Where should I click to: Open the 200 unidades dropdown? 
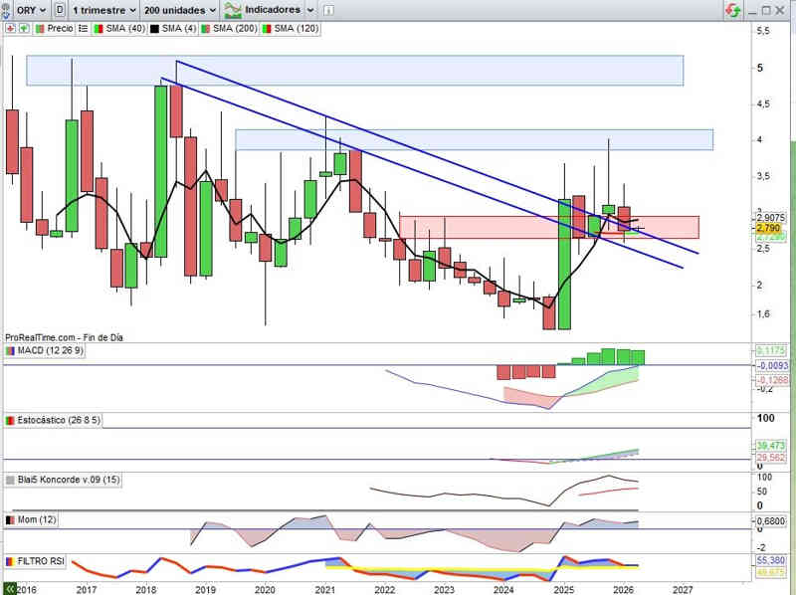tap(179, 10)
